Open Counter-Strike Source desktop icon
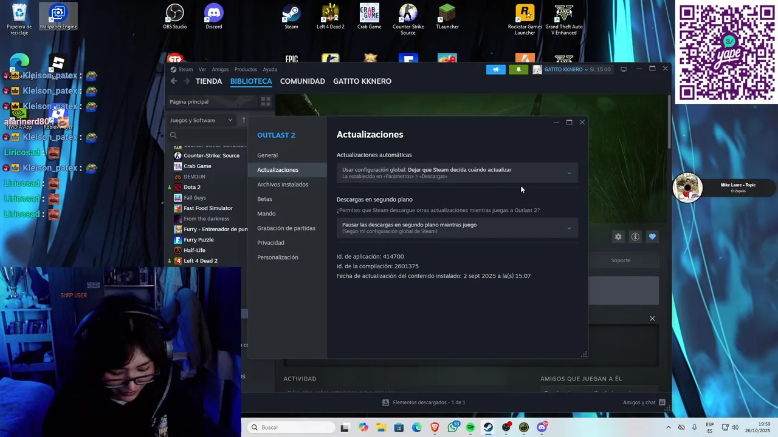This screenshot has height=437, width=778. click(x=408, y=19)
